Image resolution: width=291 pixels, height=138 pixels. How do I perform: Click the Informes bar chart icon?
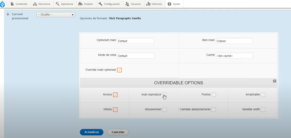pyautogui.click(x=148, y=4)
